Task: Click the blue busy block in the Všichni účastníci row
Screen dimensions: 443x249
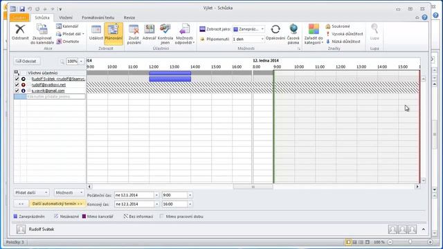Action: click(170, 73)
